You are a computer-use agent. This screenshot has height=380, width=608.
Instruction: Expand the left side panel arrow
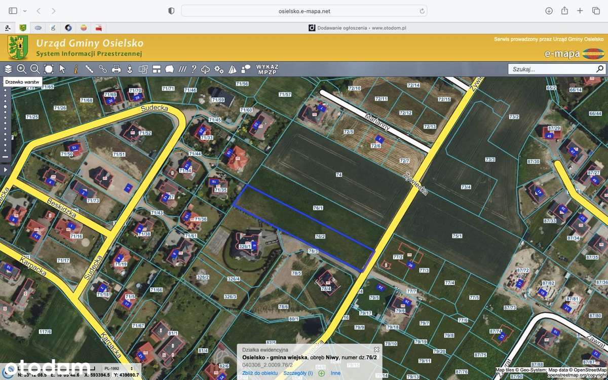click(x=6, y=170)
